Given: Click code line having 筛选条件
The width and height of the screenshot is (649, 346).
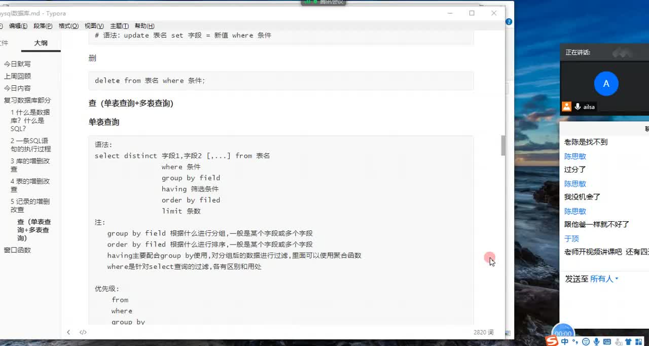Looking at the screenshot, I should pos(190,189).
